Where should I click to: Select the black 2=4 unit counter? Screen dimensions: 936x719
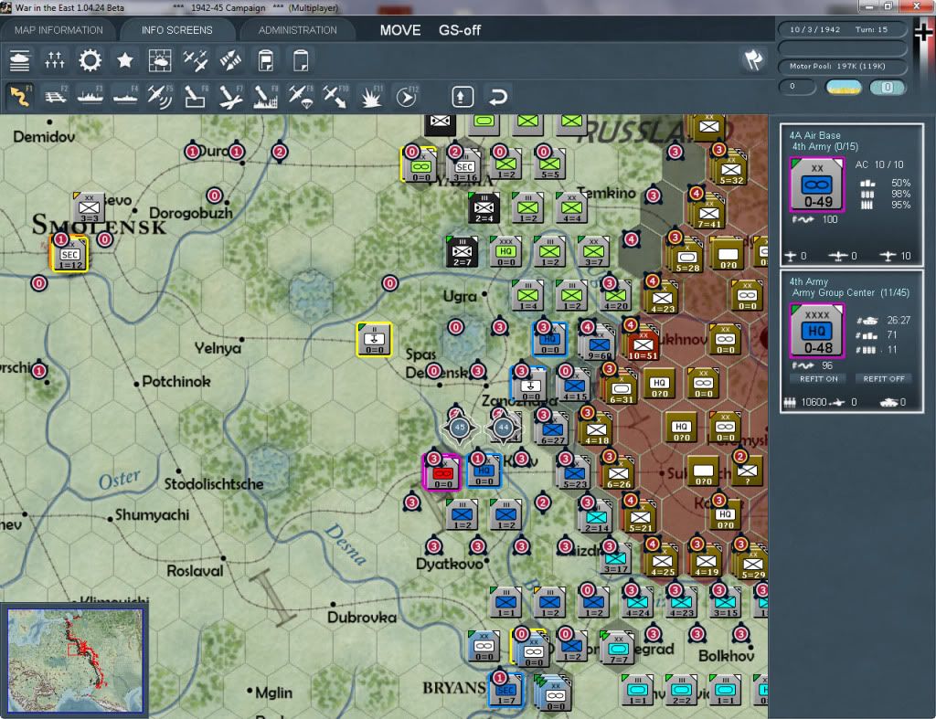coord(484,207)
